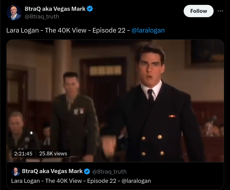Open 8traQ aka Vegas Mark profile name

(55, 9)
